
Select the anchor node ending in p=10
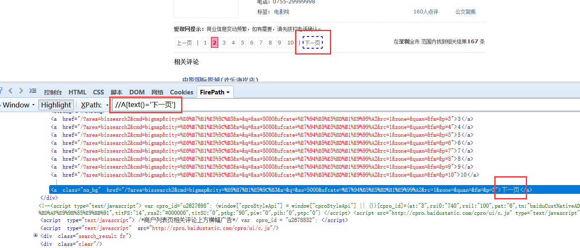(x=264, y=175)
